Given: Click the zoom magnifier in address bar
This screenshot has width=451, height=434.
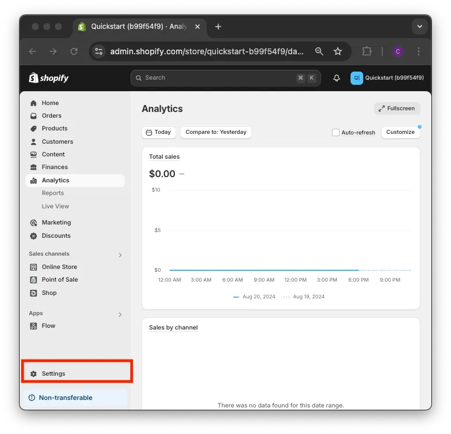Looking at the screenshot, I should pyautogui.click(x=319, y=51).
